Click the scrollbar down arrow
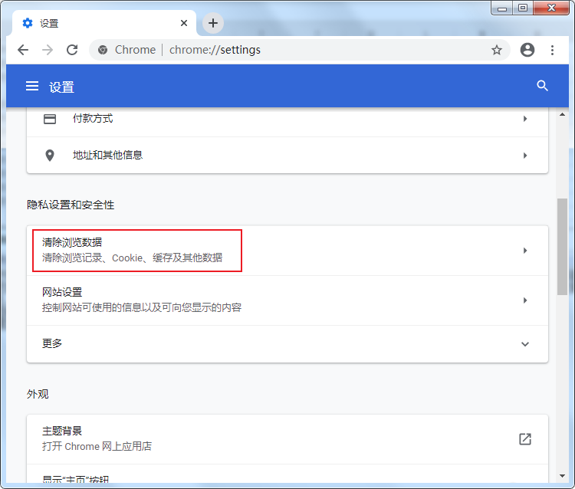This screenshot has width=575, height=489. (562, 476)
